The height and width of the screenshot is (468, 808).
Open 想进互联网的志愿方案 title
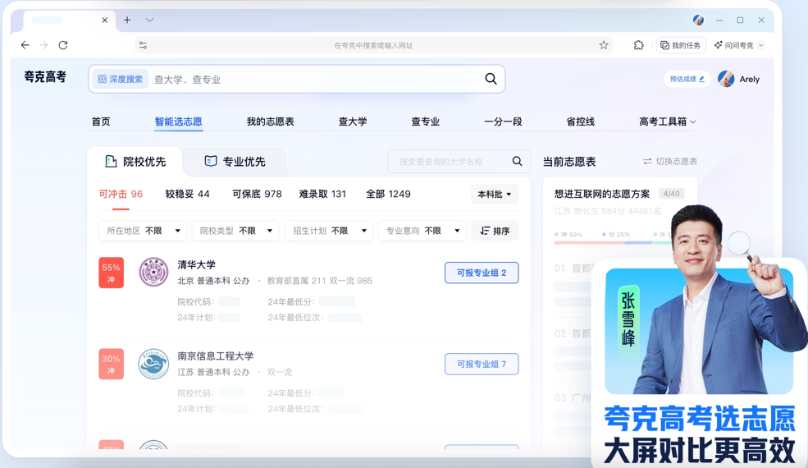(602, 194)
